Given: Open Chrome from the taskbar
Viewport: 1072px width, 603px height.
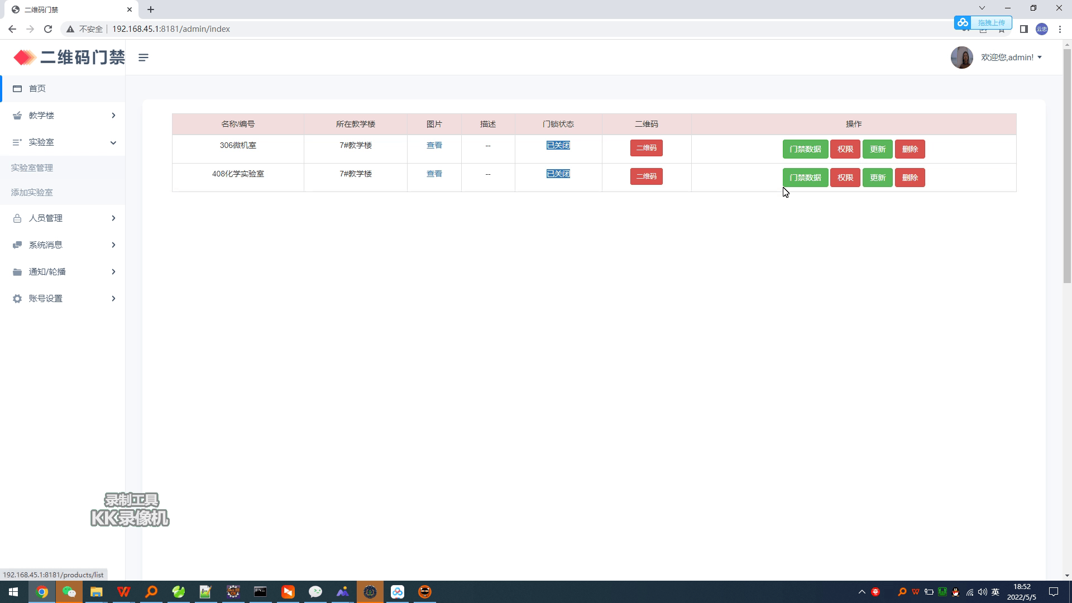Looking at the screenshot, I should pos(42,592).
